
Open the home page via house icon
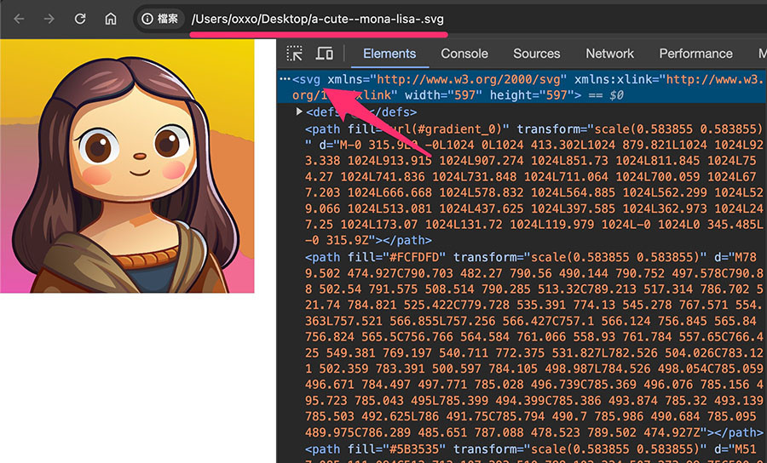(x=111, y=19)
